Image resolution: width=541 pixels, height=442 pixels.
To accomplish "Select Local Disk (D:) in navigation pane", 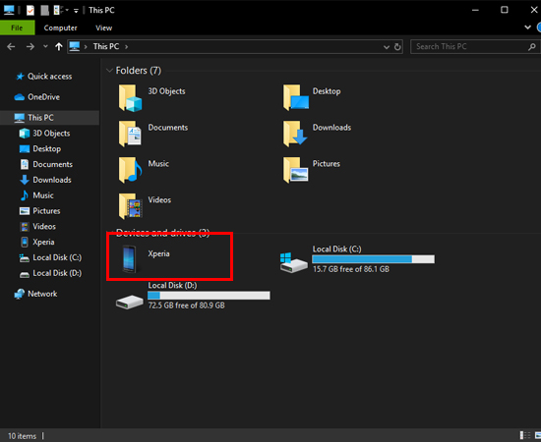I will coord(50,273).
